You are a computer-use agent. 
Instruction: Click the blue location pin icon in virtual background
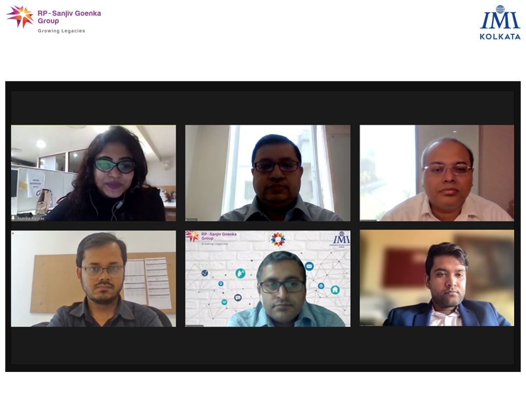(x=221, y=284)
